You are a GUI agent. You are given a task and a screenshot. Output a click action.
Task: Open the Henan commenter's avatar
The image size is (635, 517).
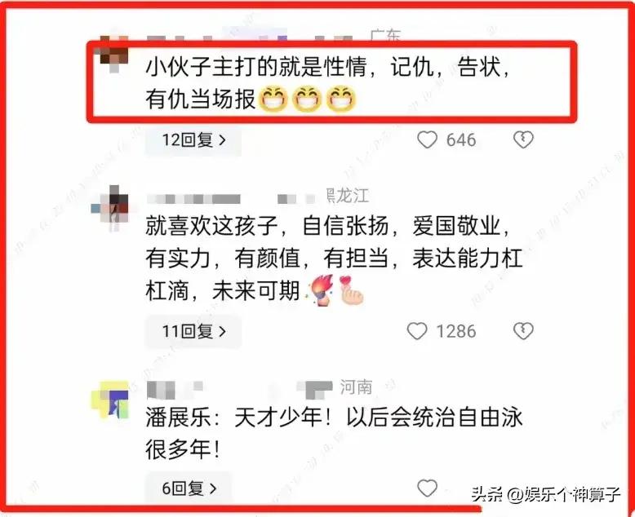[110, 400]
